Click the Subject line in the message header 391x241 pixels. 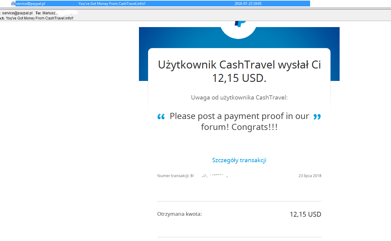click(40, 18)
